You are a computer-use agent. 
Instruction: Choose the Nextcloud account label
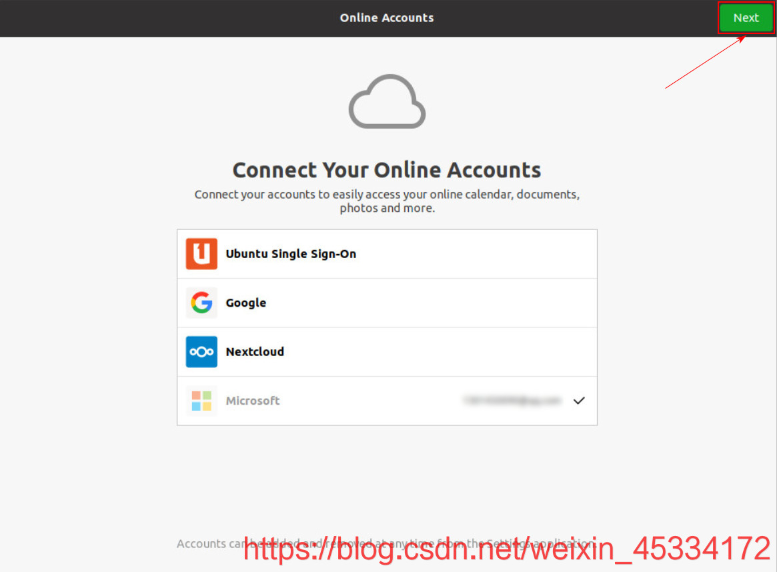[255, 351]
